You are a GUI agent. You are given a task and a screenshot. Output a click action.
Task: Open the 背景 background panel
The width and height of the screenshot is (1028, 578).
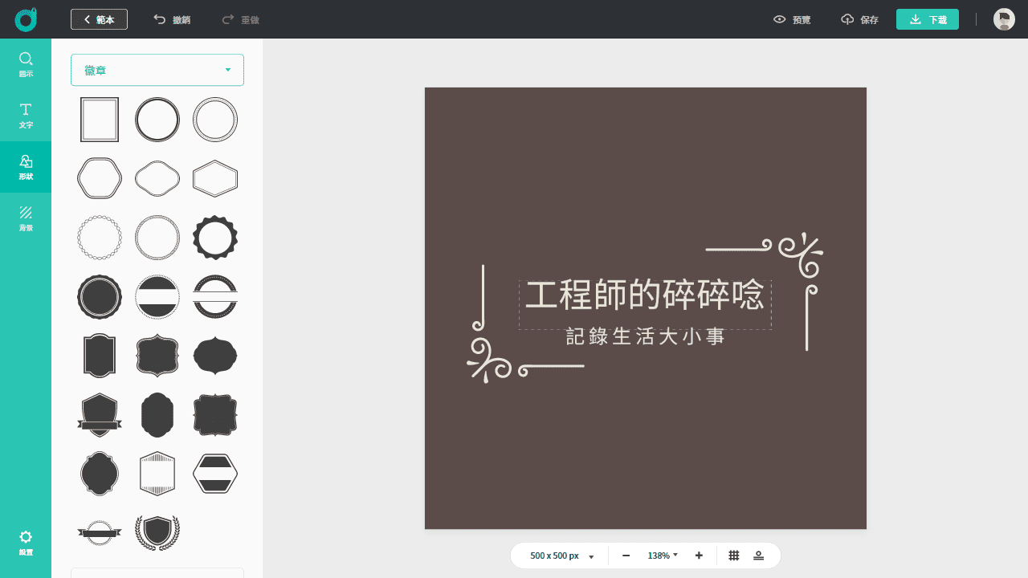(x=26, y=218)
